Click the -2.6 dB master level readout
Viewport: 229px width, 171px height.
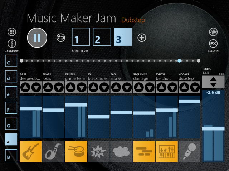213,92
